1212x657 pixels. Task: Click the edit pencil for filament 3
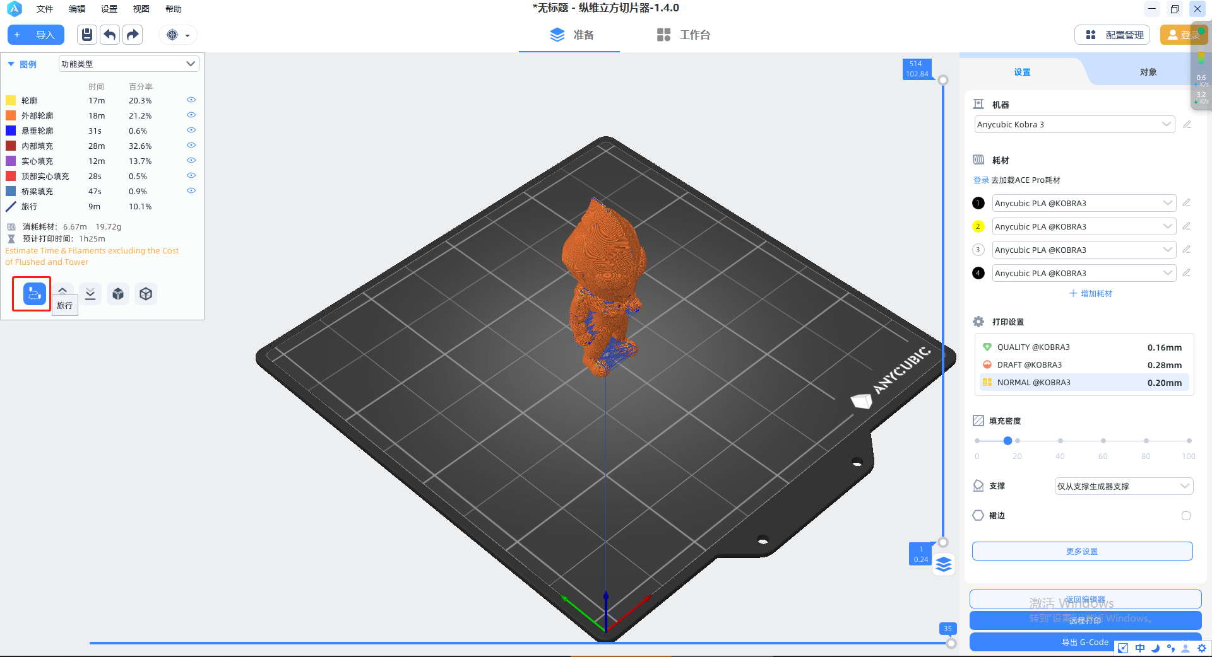coord(1187,250)
